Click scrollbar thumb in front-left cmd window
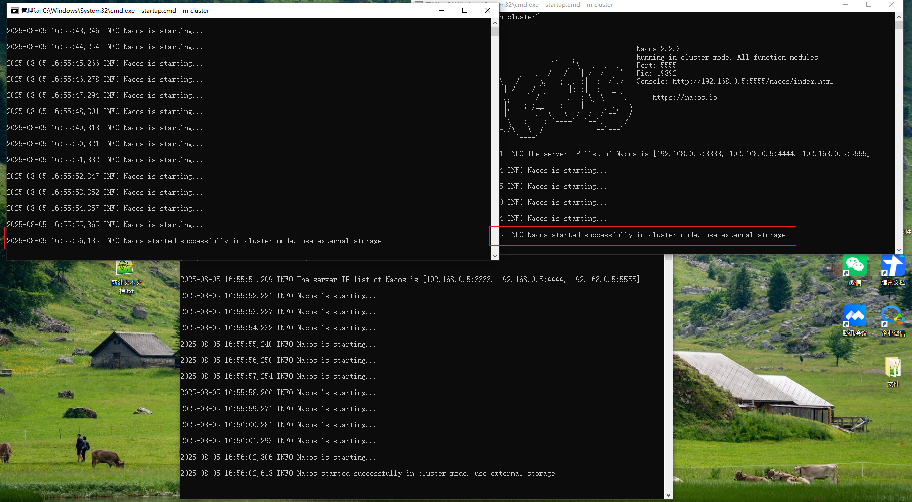The width and height of the screenshot is (912, 502). pyautogui.click(x=495, y=32)
